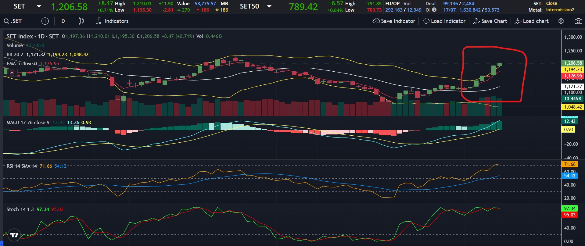
Task: Select the Volume indicator legend
Action: pos(15,45)
